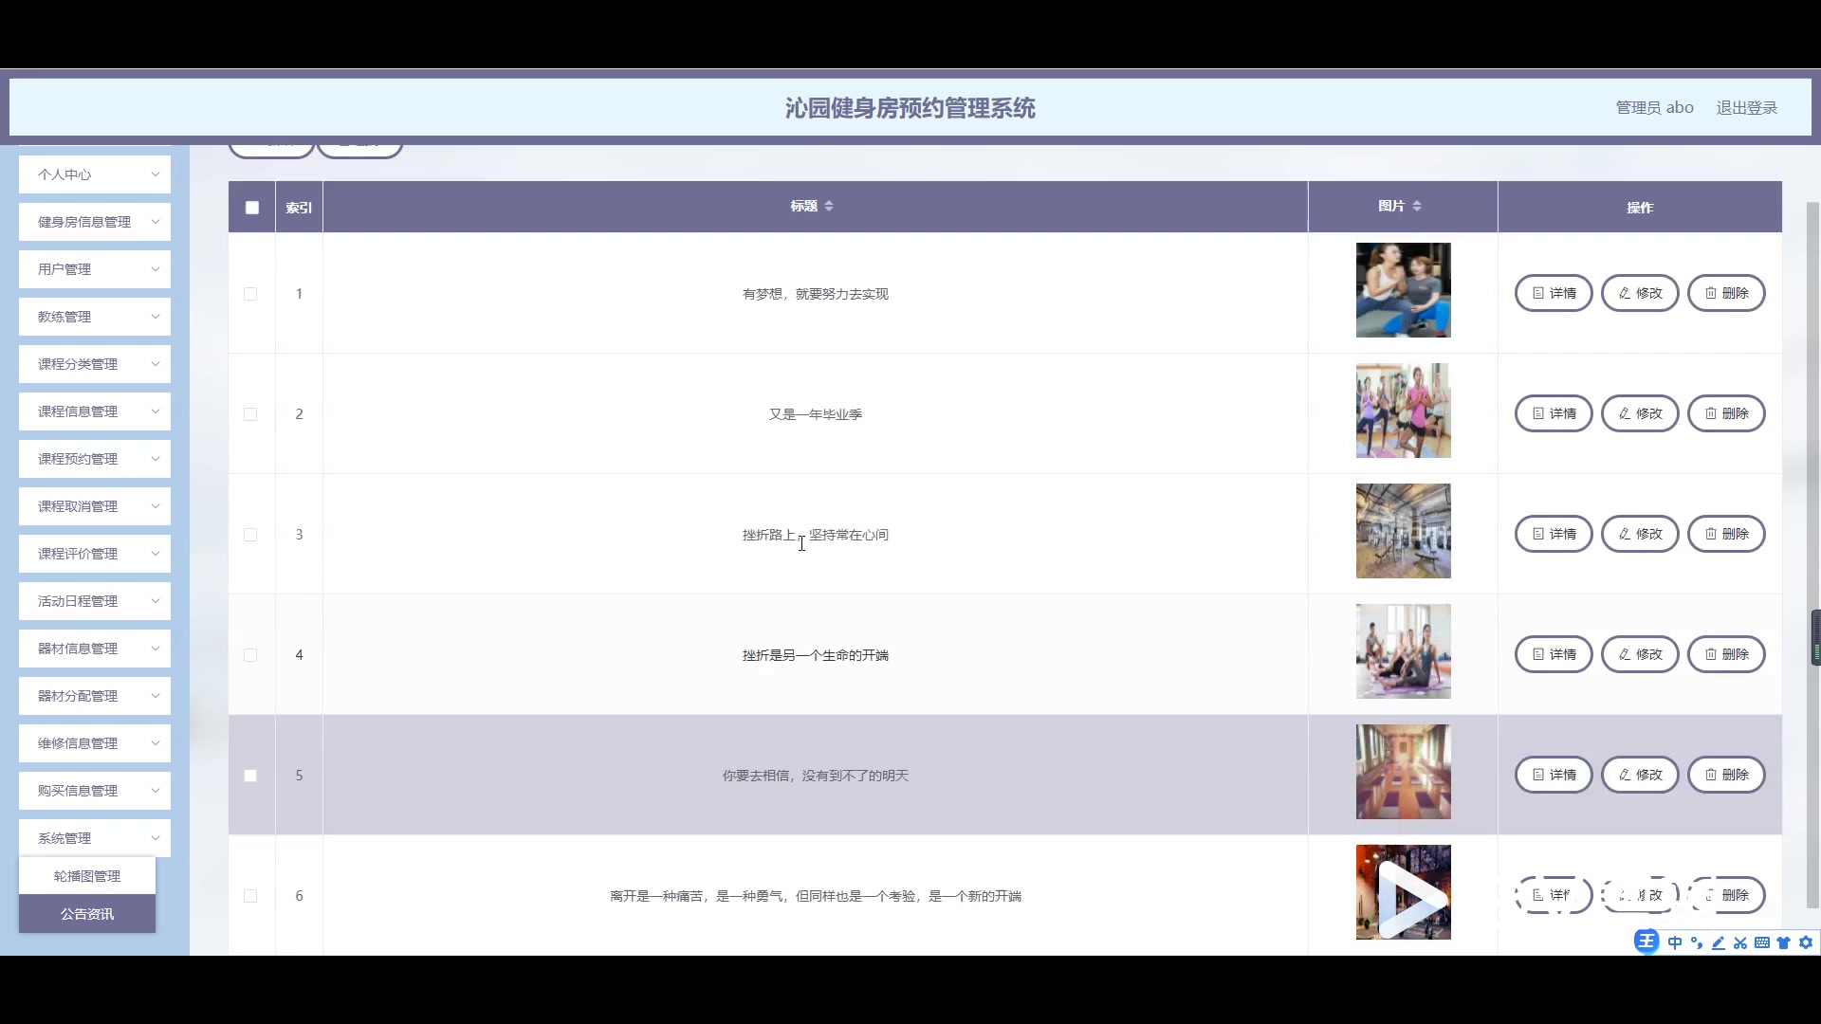Click the scissors screenshot icon in input toolbar
The height and width of the screenshot is (1024, 1821).
pyautogui.click(x=1740, y=942)
